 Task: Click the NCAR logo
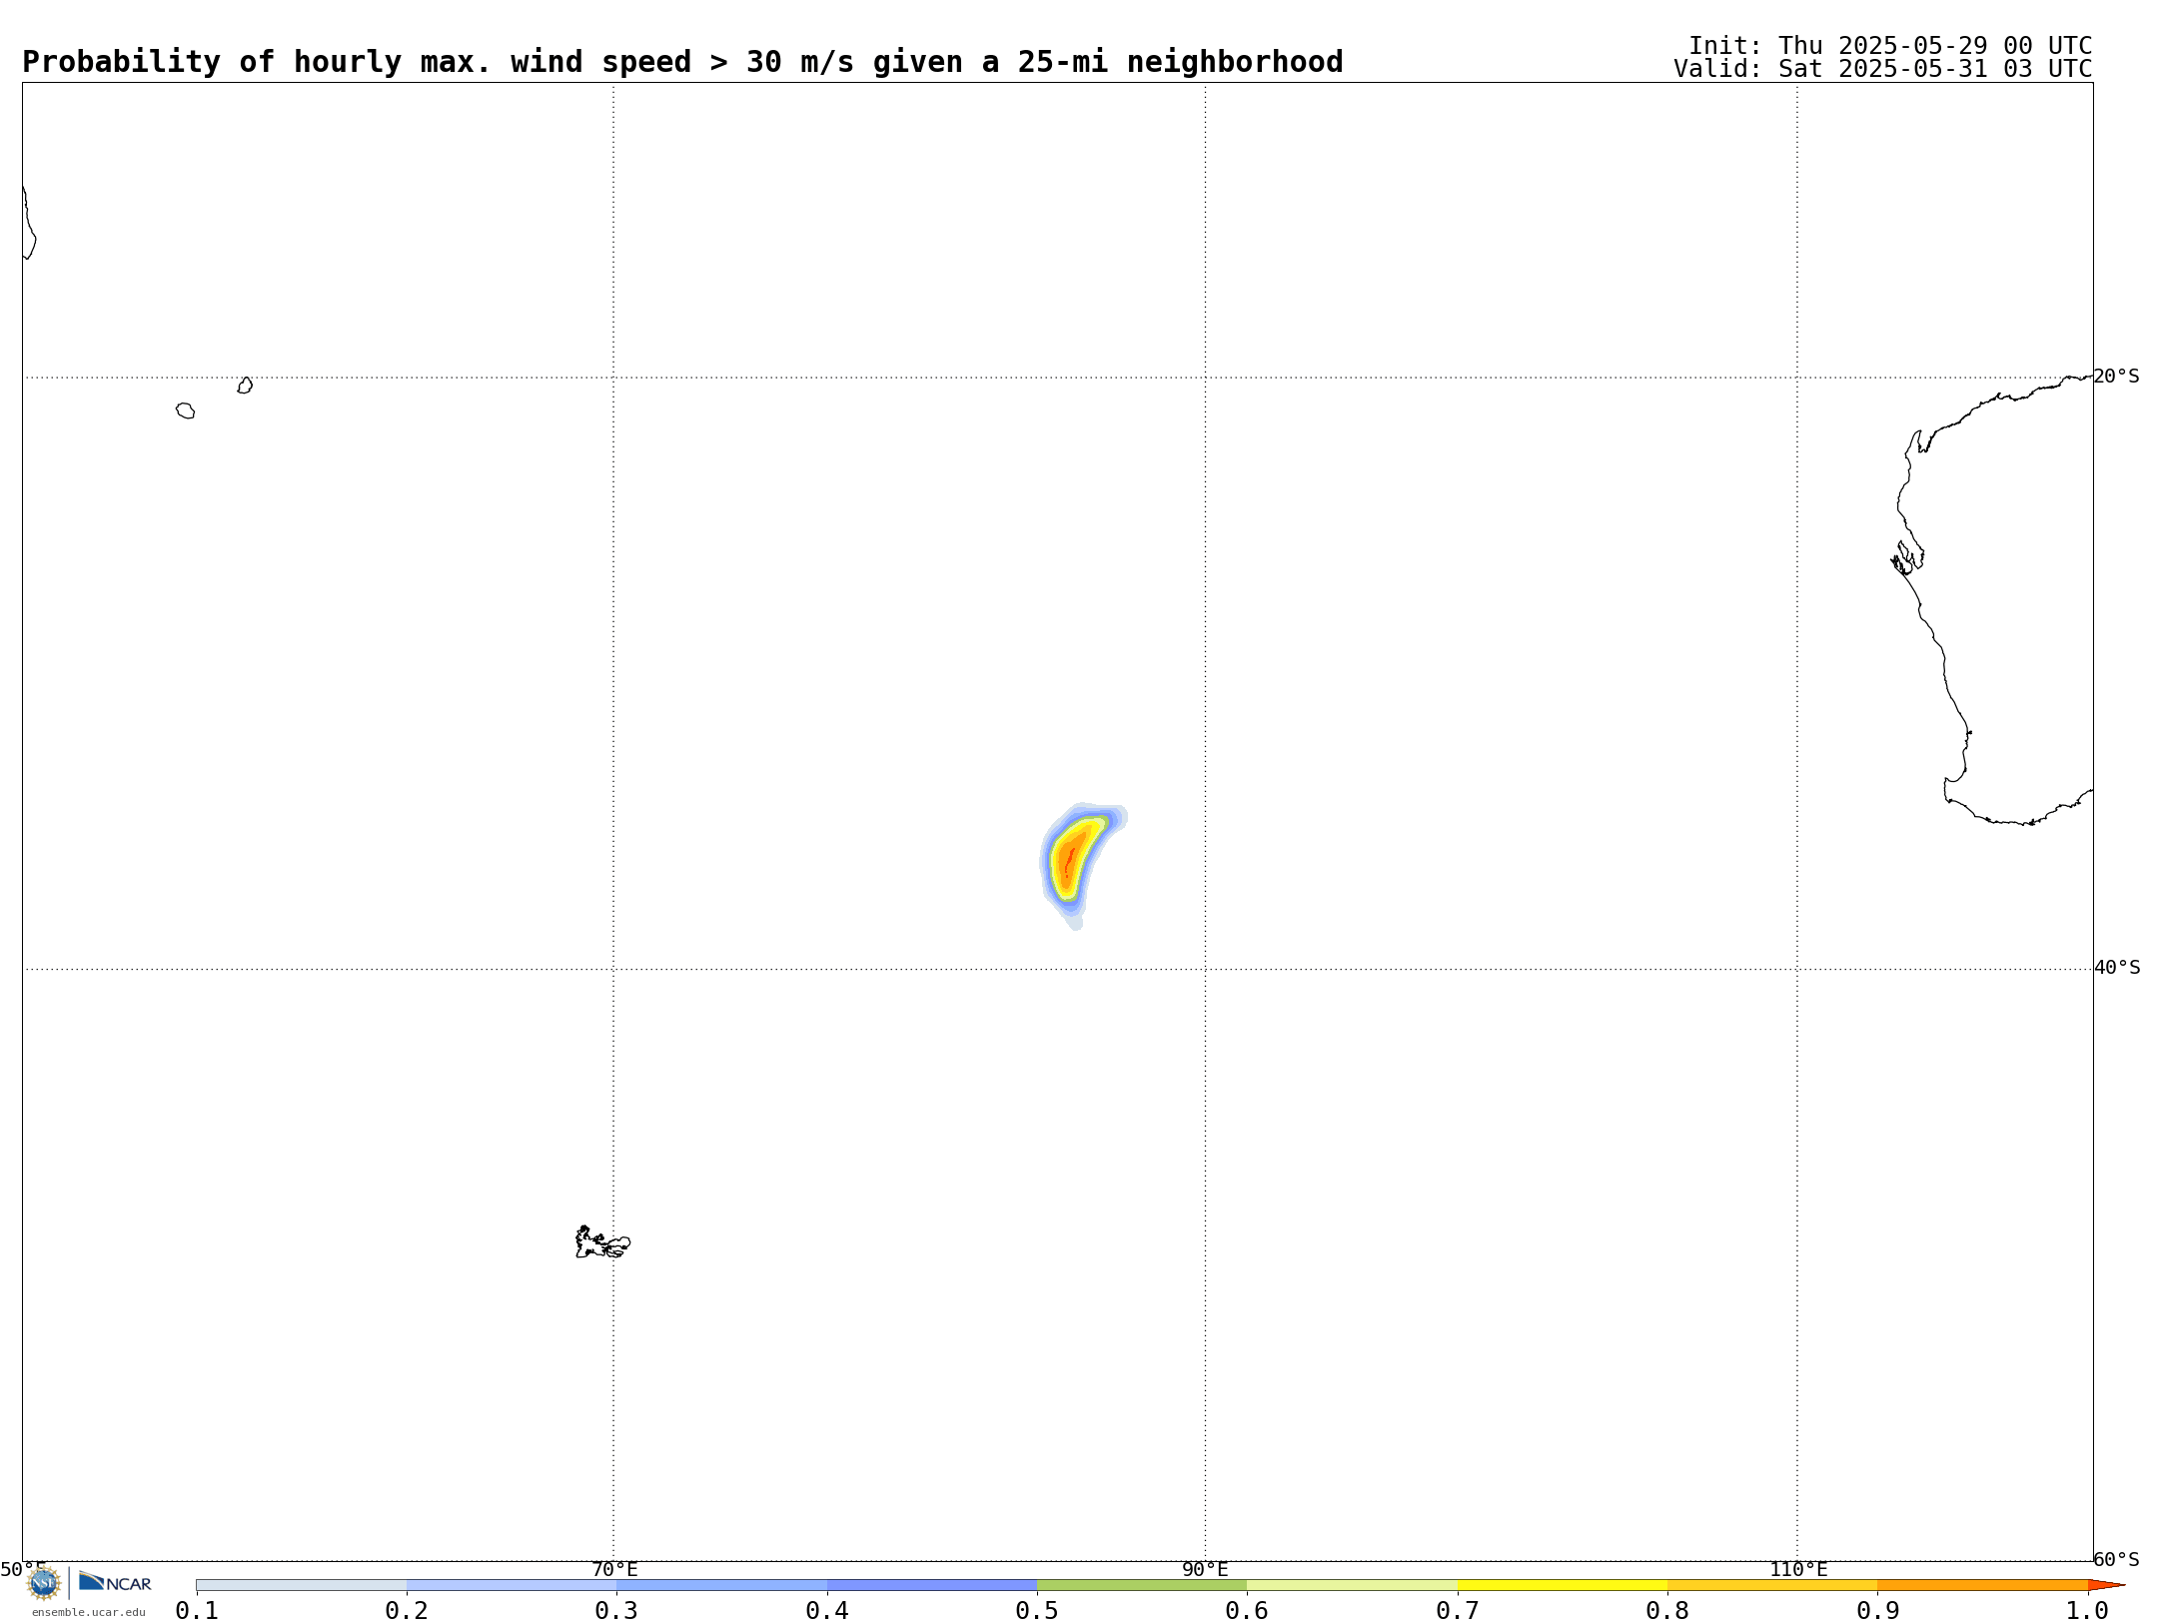coord(115,1582)
